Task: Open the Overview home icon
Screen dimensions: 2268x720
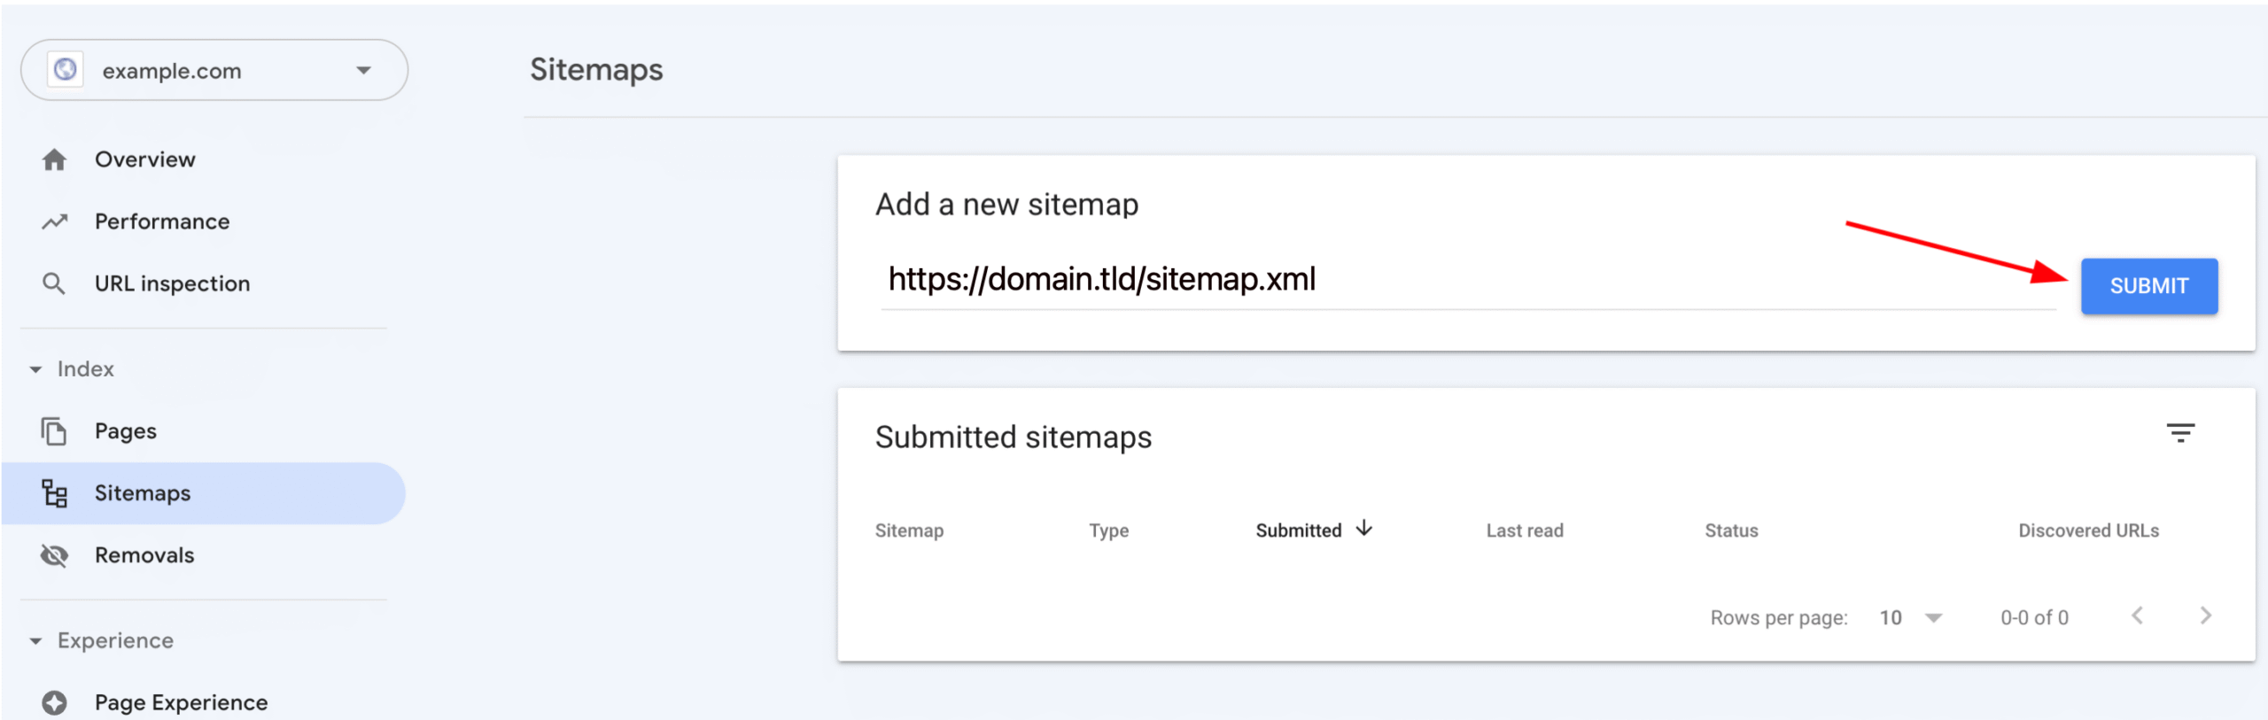Action: pos(55,159)
